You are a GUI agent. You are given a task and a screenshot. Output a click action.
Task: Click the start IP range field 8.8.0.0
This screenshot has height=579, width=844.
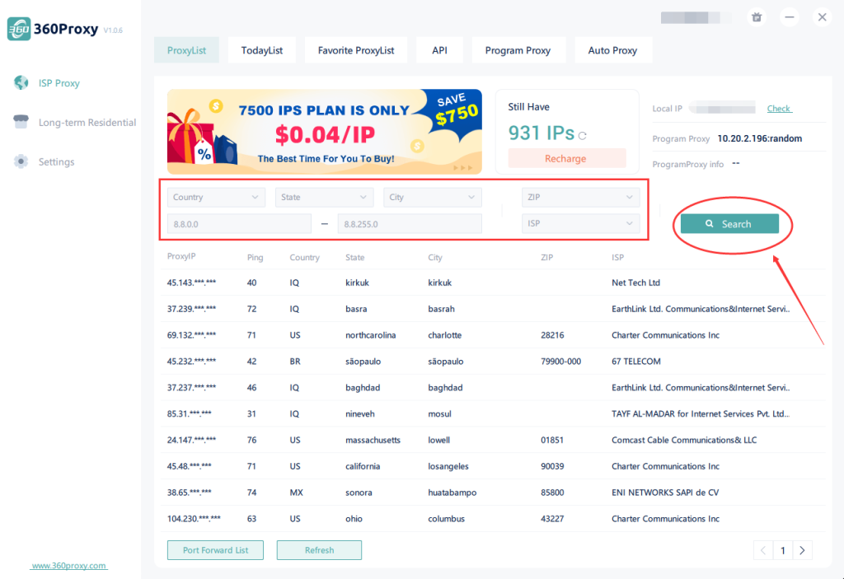[240, 224]
